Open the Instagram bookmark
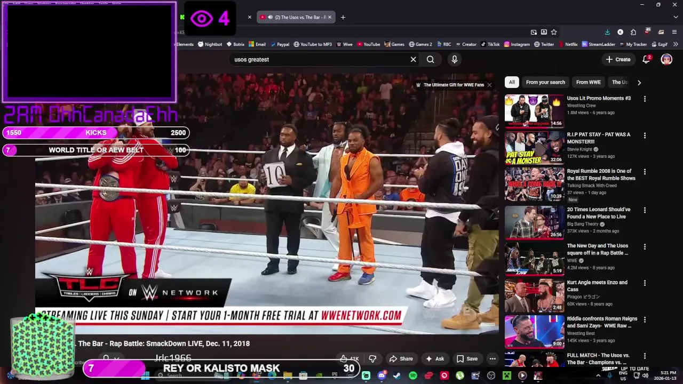 tap(517, 44)
